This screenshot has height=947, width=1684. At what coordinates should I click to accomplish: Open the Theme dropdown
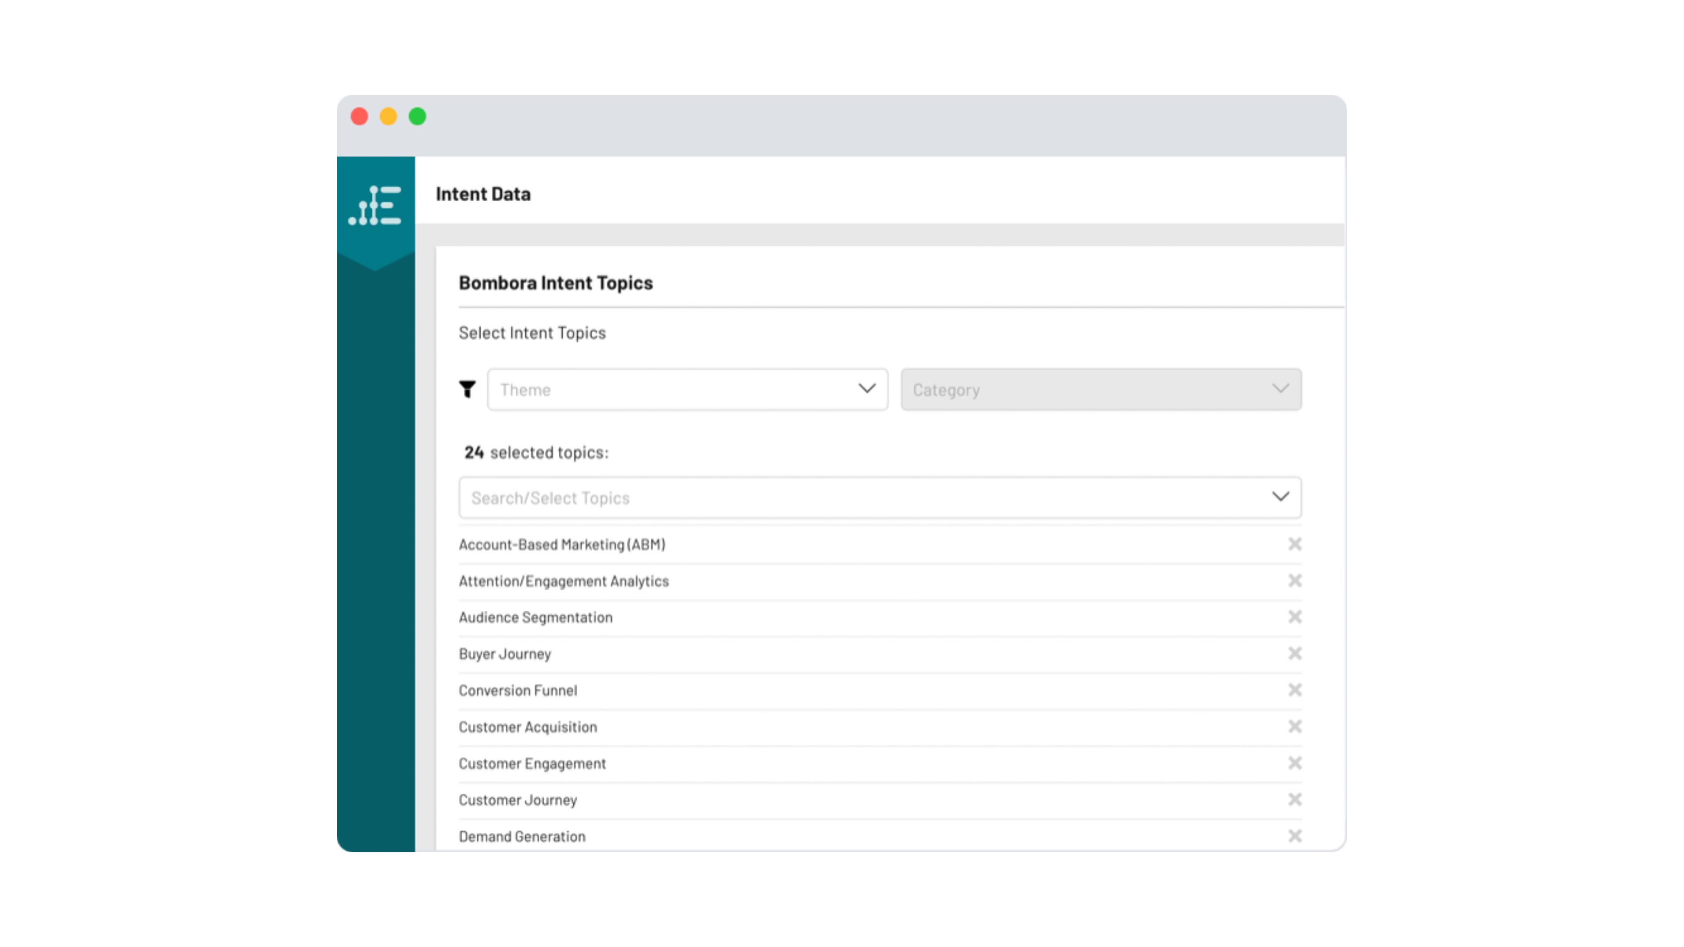(687, 389)
